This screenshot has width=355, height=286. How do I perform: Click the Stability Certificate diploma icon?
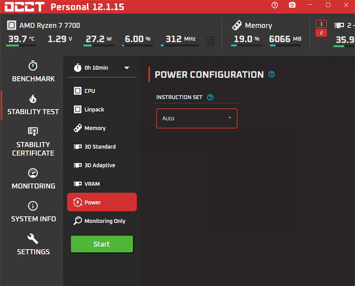33,131
